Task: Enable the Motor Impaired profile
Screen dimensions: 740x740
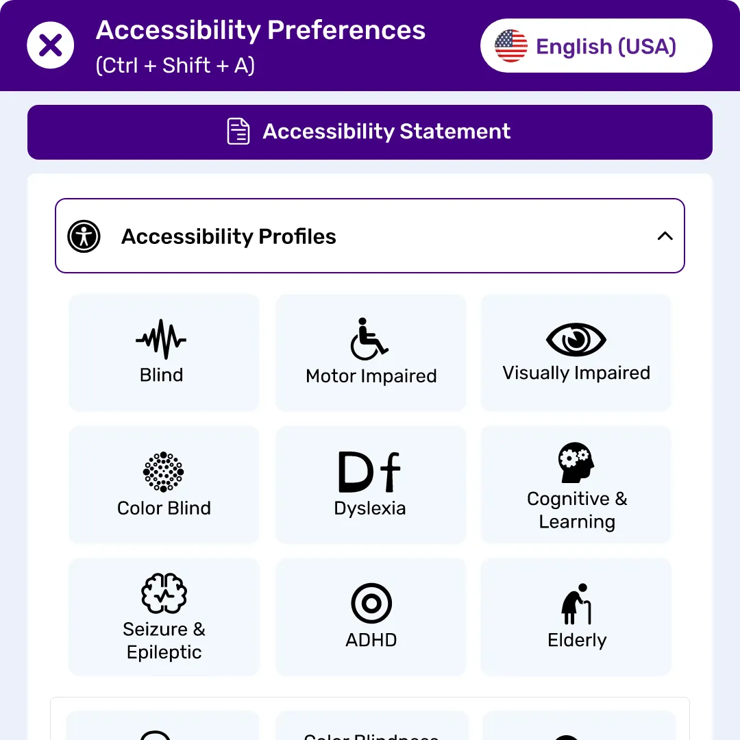Action: click(370, 352)
